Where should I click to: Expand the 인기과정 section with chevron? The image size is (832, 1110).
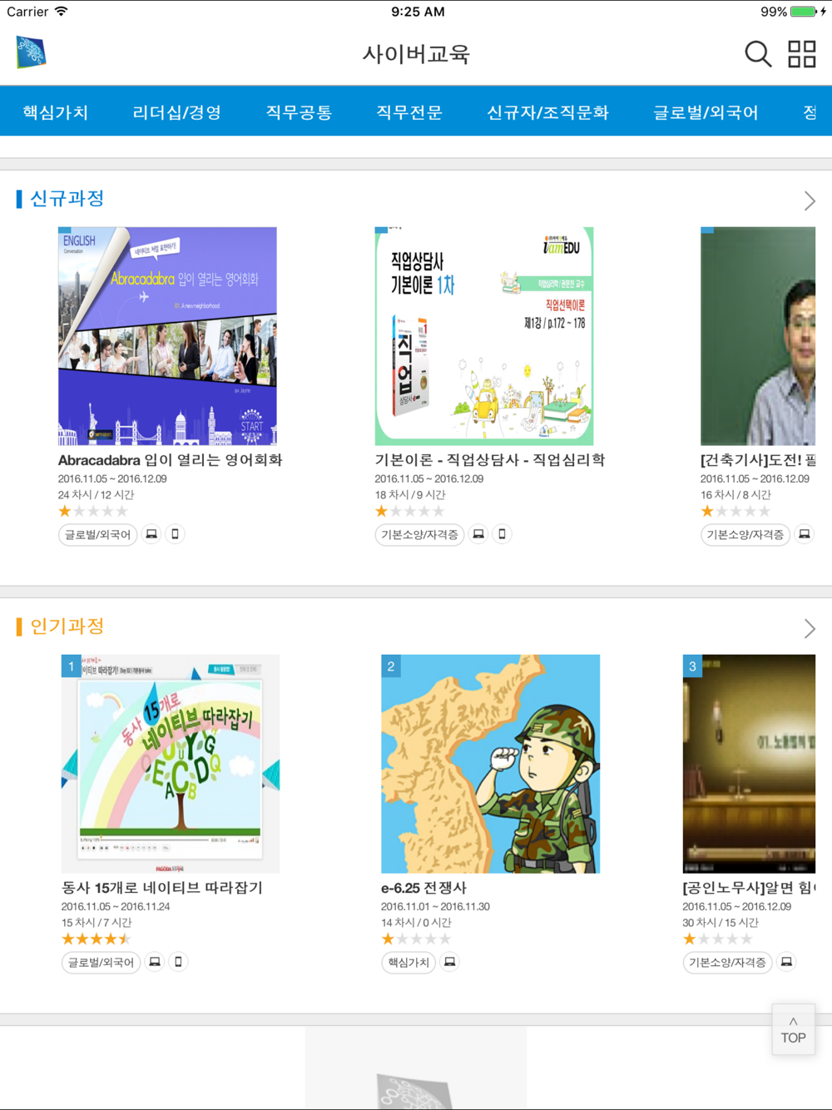(x=810, y=628)
